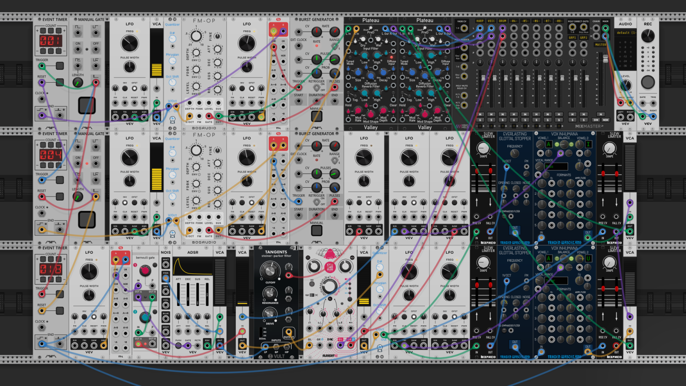Click the RESET button on Event Timer showing 001
Viewport: 686px width, 386px height.
coord(60,82)
